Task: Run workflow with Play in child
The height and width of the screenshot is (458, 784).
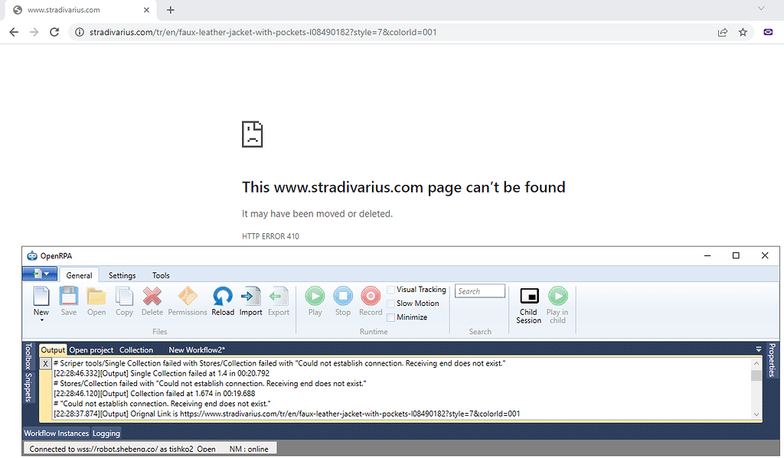Action: pos(557,300)
